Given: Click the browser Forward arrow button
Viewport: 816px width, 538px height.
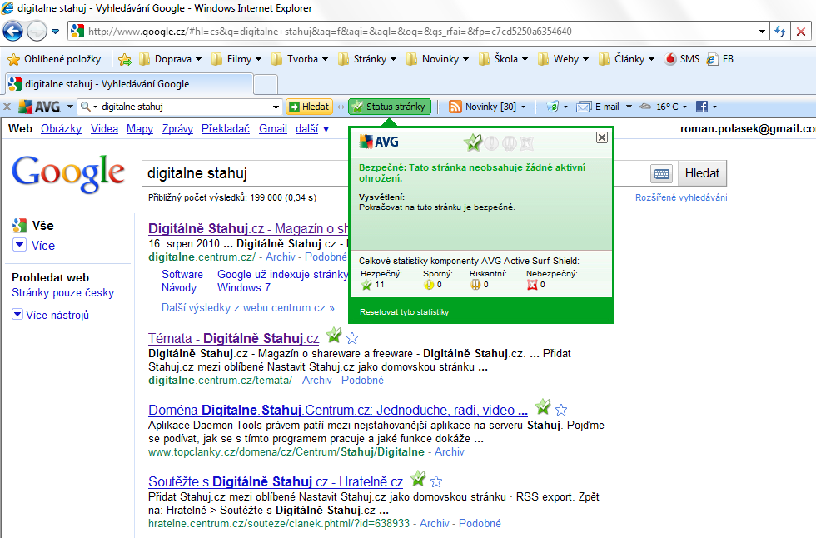Looking at the screenshot, I should click(x=37, y=31).
